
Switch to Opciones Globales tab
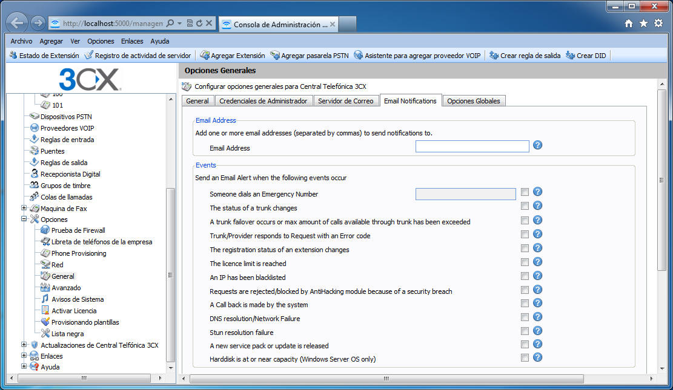(474, 101)
